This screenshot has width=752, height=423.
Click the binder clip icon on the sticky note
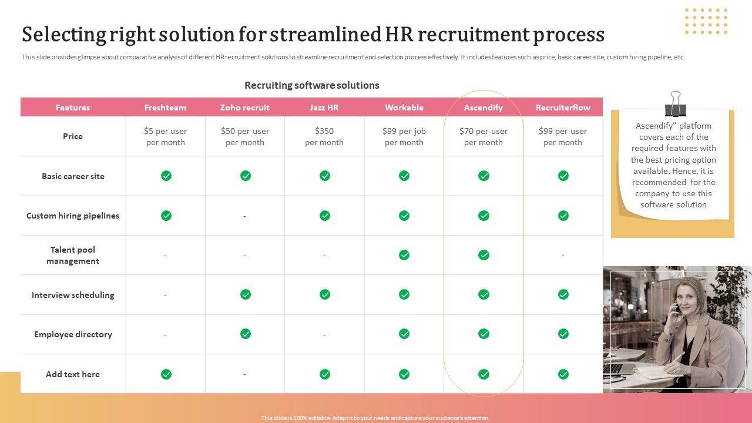676,103
